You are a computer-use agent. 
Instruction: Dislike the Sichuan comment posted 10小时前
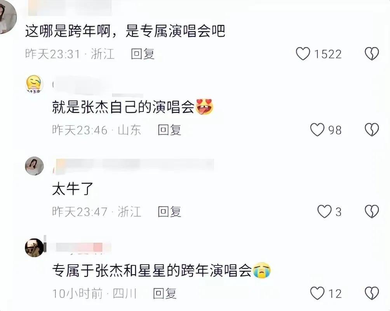click(372, 293)
